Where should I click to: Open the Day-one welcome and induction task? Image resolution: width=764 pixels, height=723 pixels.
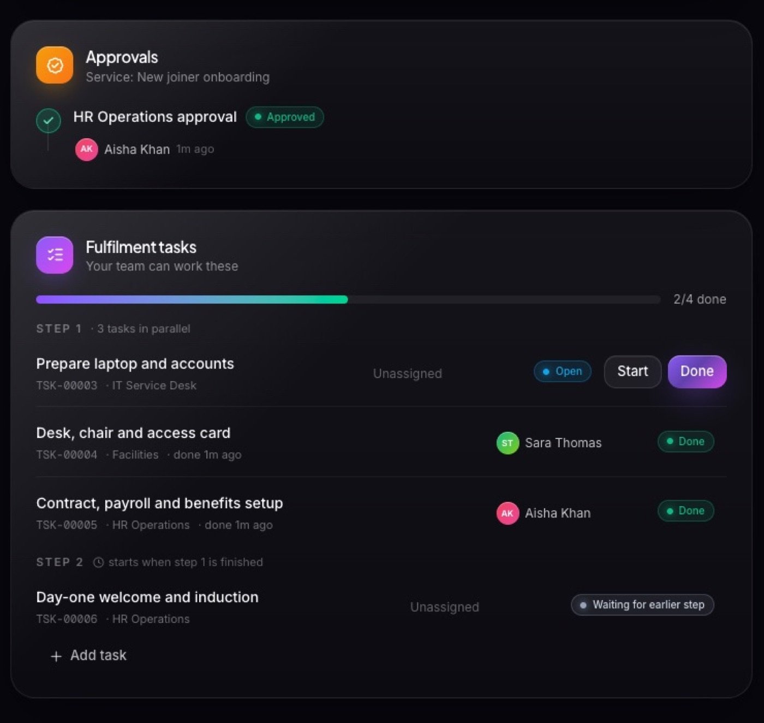point(147,597)
